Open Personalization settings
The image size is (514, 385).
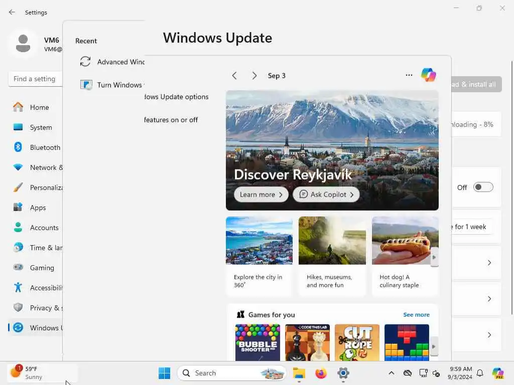click(35, 187)
